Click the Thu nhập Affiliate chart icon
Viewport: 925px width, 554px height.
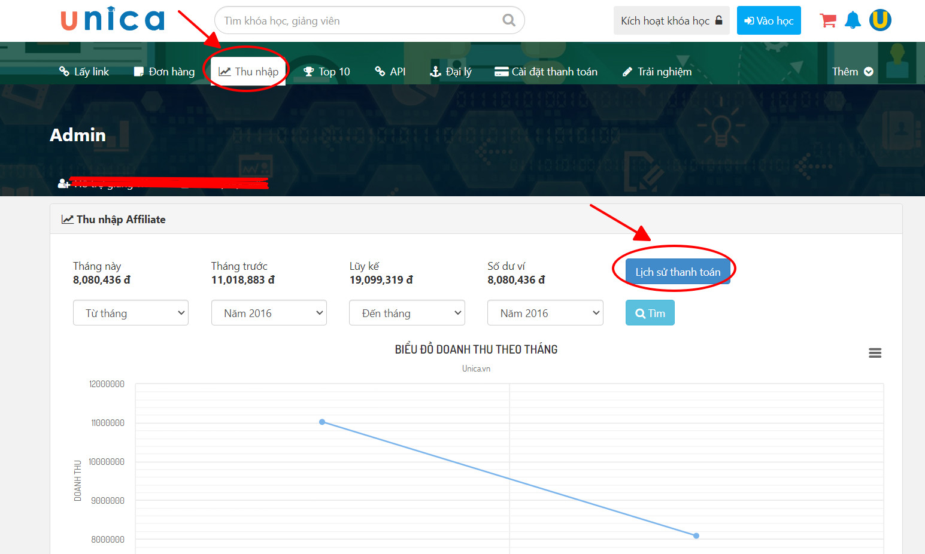(x=68, y=220)
